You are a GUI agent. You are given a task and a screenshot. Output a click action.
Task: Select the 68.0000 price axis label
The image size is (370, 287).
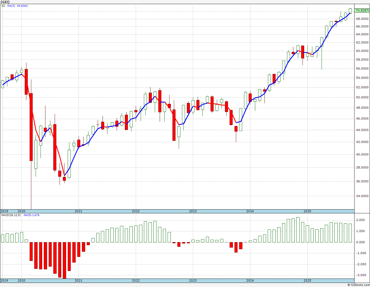(362, 19)
